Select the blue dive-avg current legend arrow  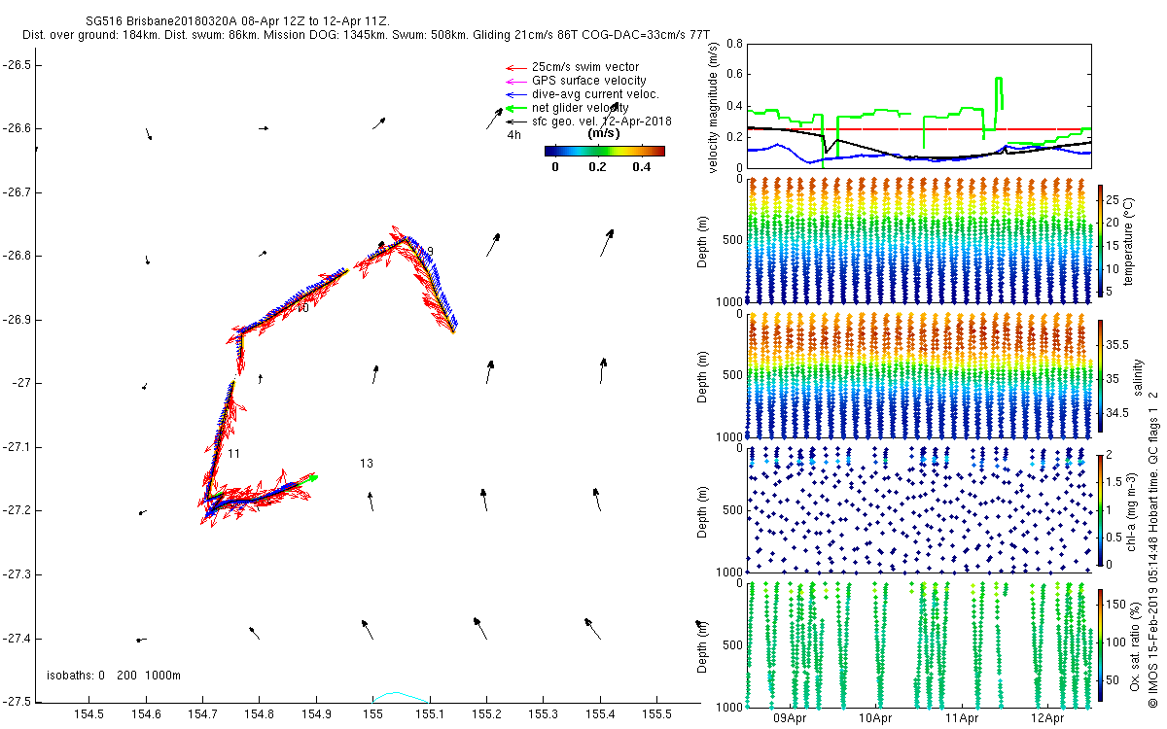[514, 94]
